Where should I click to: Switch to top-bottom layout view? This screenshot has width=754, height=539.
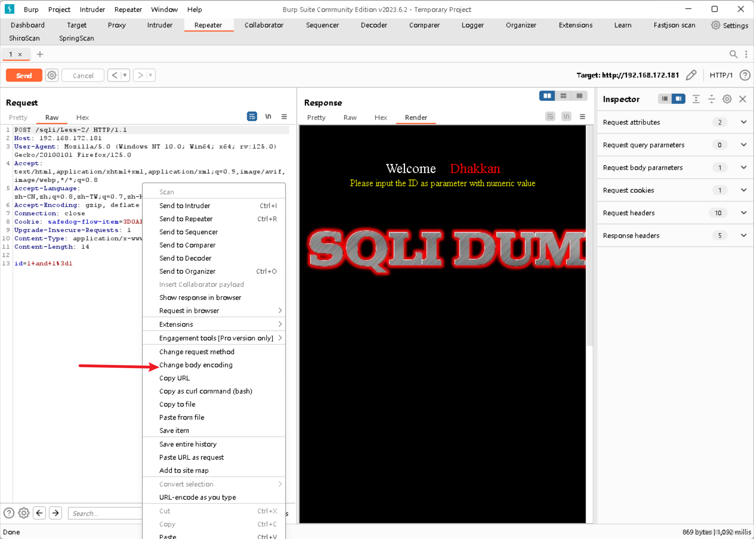coord(563,96)
